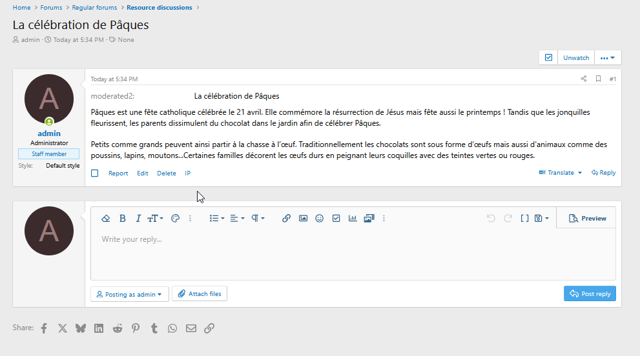640x356 pixels.
Task: Go to Forums breadcrumb
Action: 51,7
